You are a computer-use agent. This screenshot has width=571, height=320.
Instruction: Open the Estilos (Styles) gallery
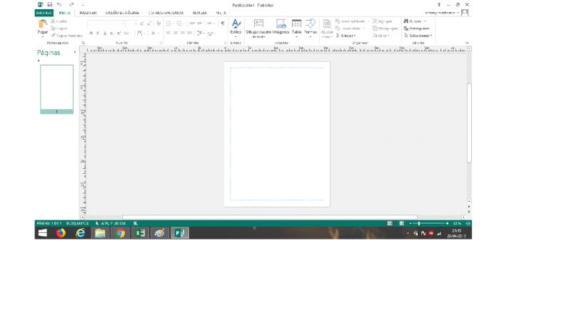click(x=236, y=27)
